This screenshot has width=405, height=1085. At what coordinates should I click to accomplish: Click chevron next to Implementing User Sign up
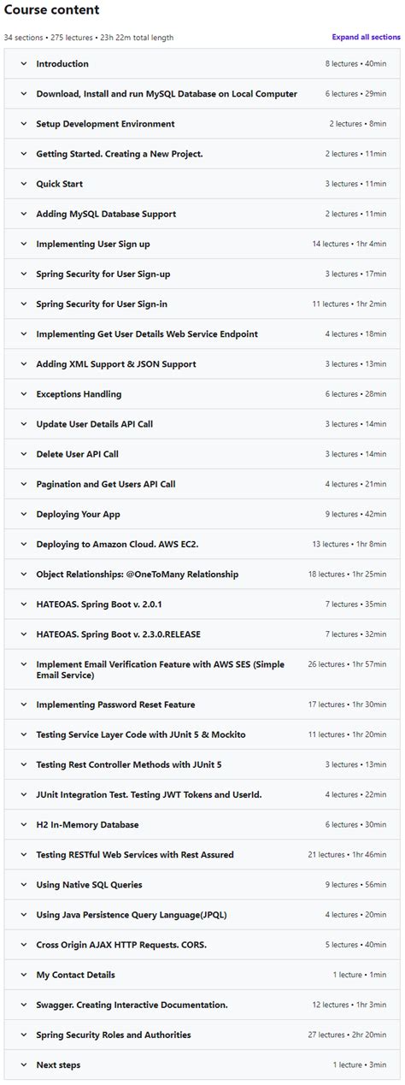point(24,244)
